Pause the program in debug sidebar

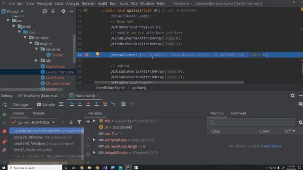pyautogui.click(x=4, y=123)
